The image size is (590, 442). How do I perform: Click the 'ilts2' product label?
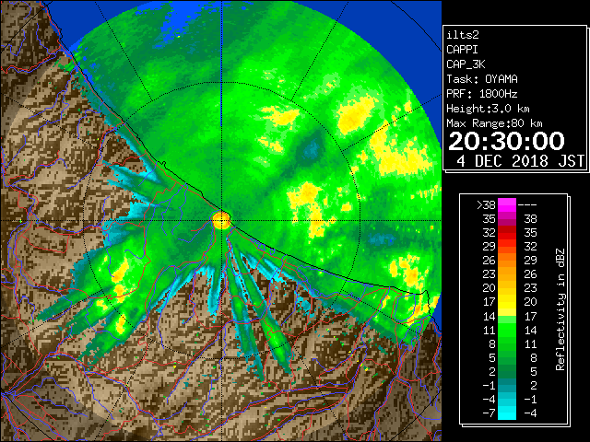(463, 35)
